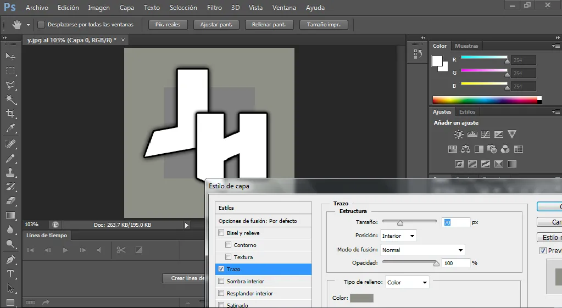Click the Tamaño impr. button
This screenshot has height=308, width=562.
point(324,25)
